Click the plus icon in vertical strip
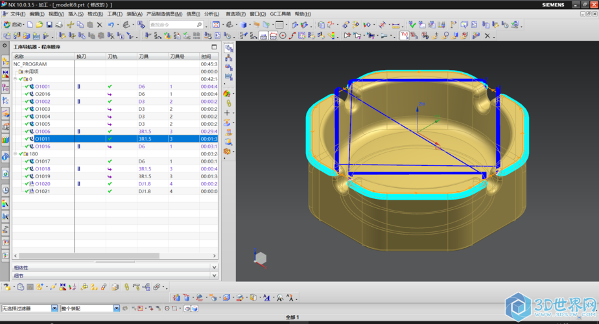Screen dimensions: 599x324 (228, 113)
